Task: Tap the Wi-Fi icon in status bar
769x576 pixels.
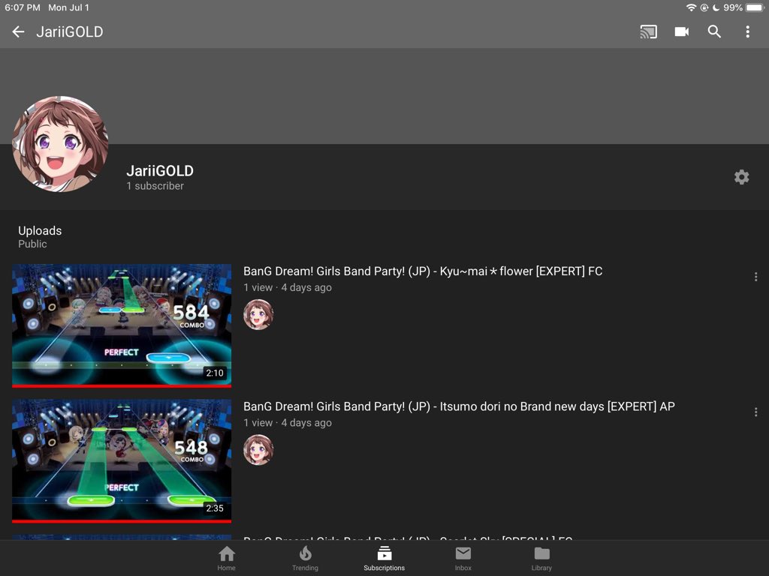Action: [x=691, y=7]
